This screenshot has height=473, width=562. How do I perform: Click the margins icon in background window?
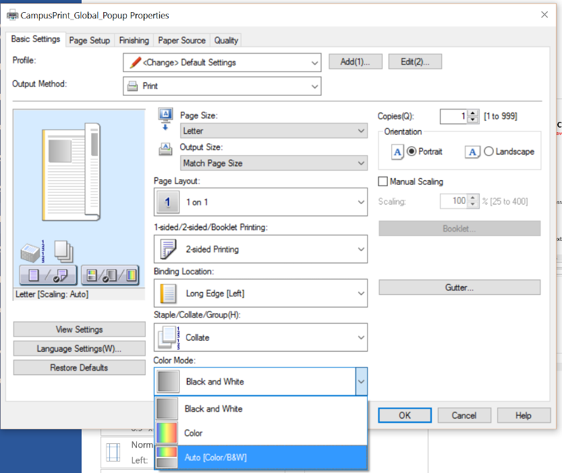click(113, 452)
